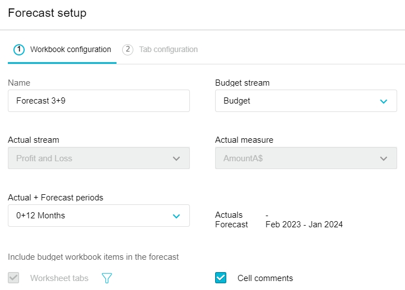Uncheck the Cell comments checkbox

[221, 278]
